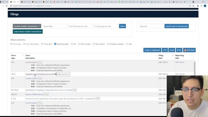
Task: Click the Keywords input field
Action: click(x=151, y=26)
